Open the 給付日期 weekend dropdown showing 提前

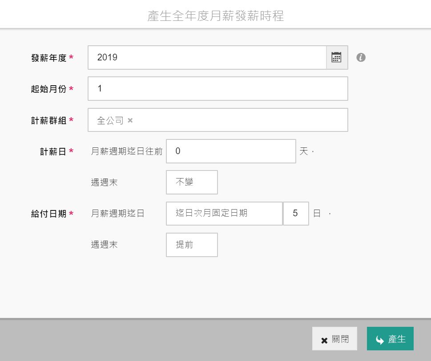click(192, 245)
